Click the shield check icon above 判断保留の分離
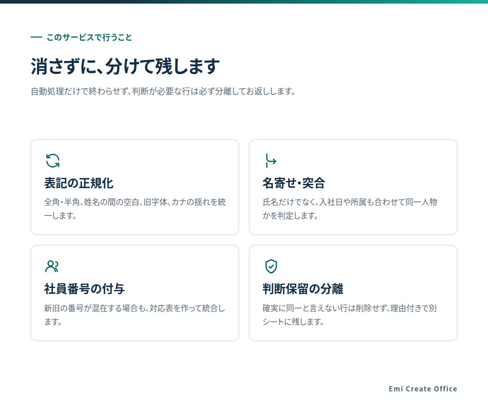Screen dimensions: 488x407 pos(271,266)
